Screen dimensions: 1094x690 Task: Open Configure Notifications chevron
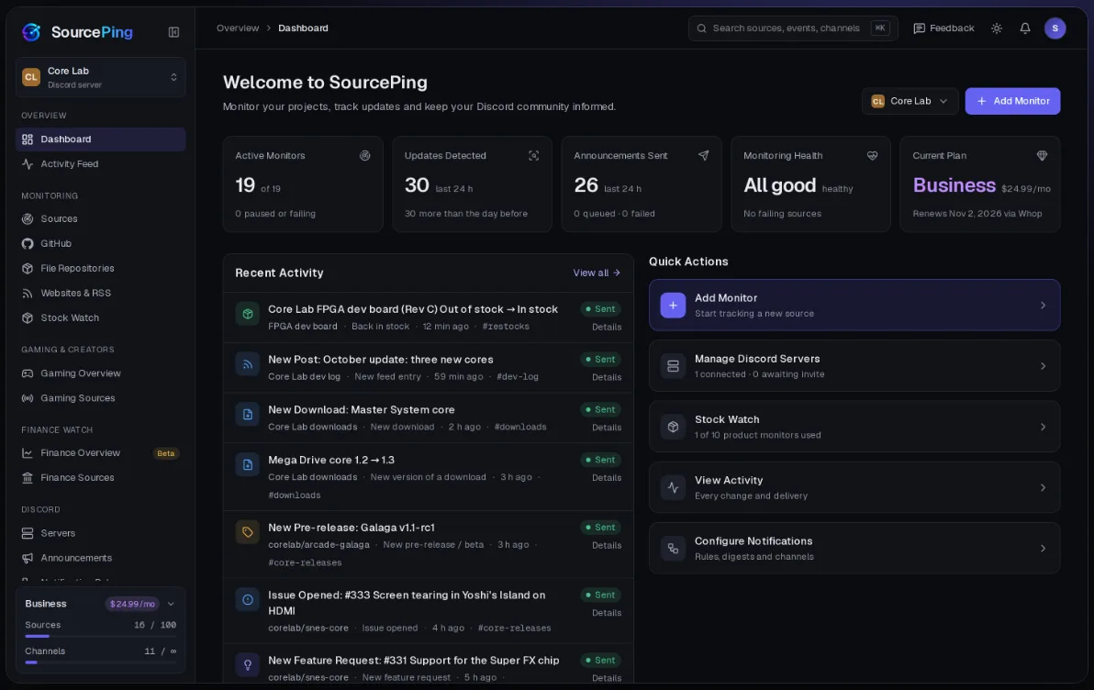pos(1044,549)
